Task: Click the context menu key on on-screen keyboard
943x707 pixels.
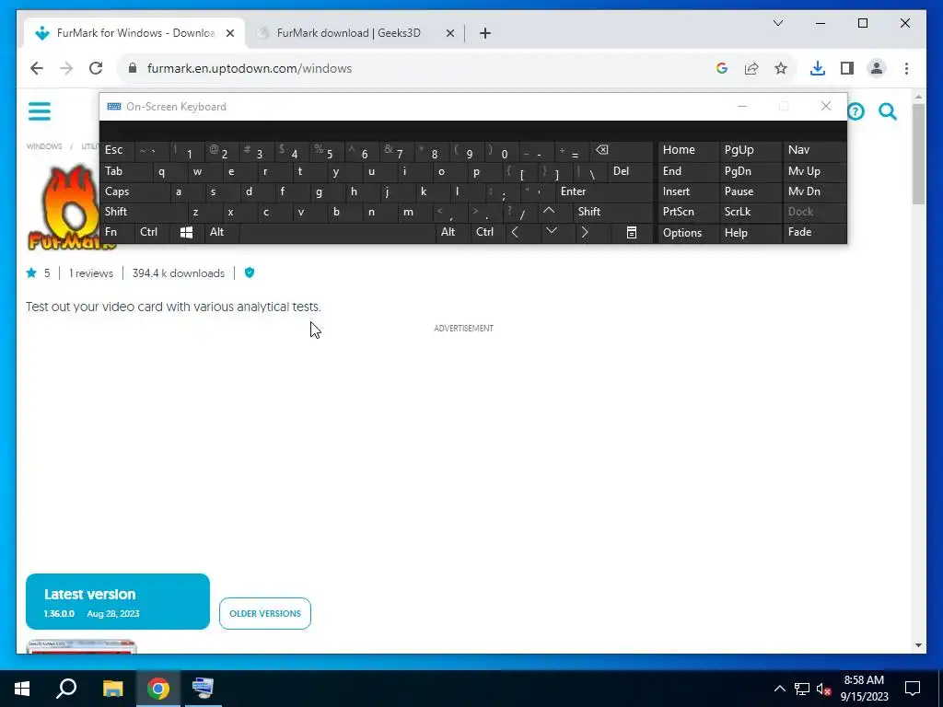Action: (x=632, y=233)
